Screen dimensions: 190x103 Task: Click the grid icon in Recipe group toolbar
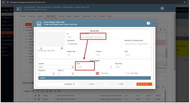point(59,91)
